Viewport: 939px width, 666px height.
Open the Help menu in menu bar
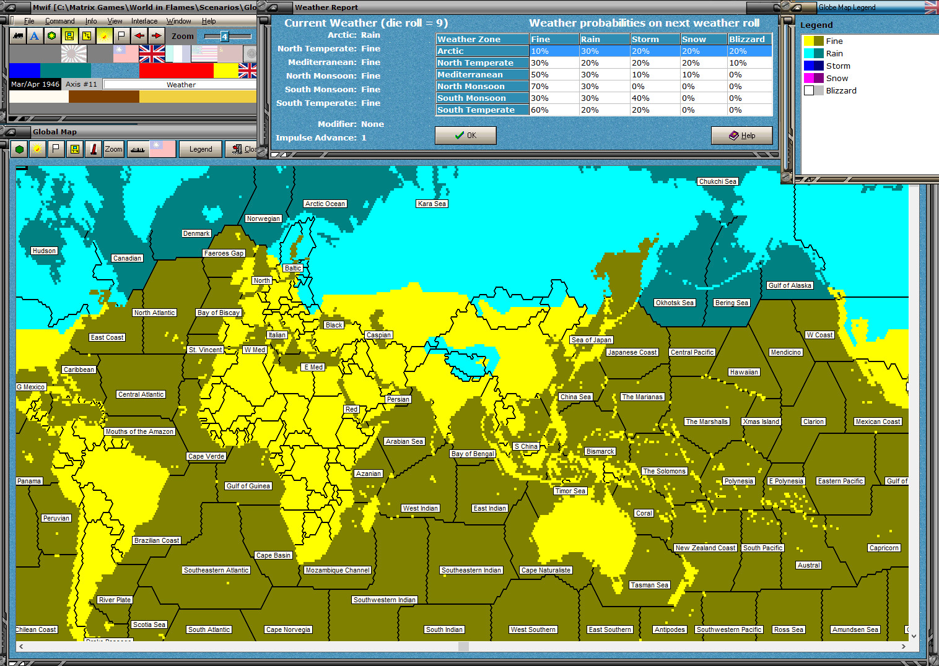click(x=209, y=21)
